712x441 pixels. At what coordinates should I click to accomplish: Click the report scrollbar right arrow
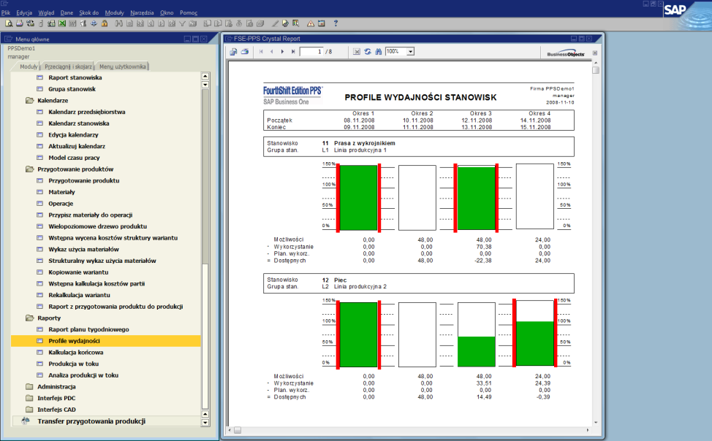tap(588, 430)
